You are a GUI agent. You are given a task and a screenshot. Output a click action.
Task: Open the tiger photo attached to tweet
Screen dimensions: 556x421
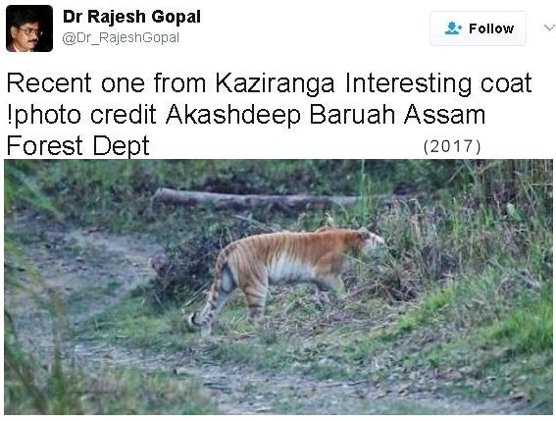(278, 287)
